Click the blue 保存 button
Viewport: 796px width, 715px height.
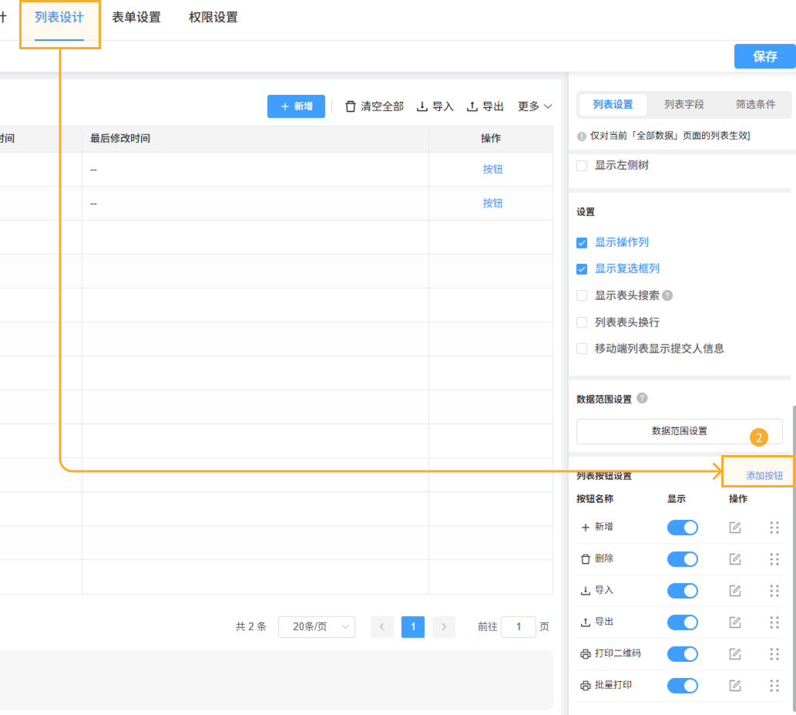765,56
